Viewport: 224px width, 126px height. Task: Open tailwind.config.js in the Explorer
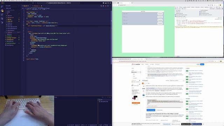11,43
